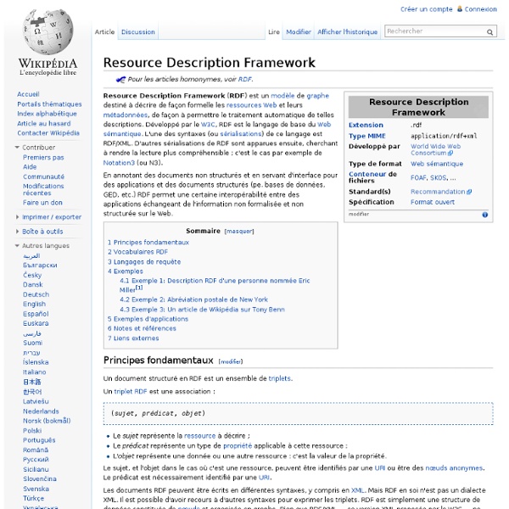Screen dimensions: 509x509
Task: Go to Accueil in sidebar
Action: coord(28,94)
